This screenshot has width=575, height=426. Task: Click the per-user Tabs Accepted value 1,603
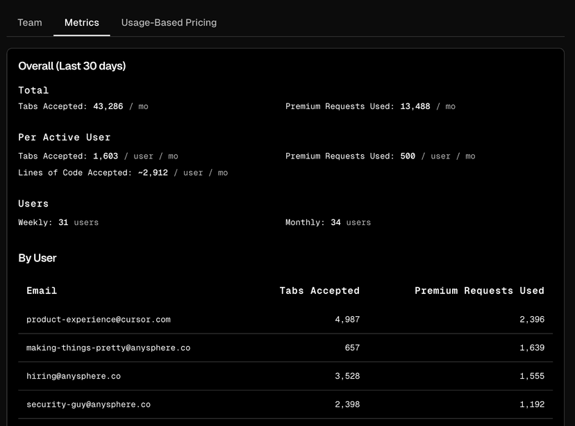click(x=106, y=156)
